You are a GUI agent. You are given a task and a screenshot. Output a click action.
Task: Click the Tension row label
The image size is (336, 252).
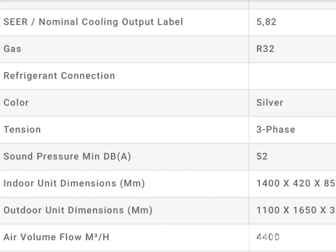tap(22, 130)
